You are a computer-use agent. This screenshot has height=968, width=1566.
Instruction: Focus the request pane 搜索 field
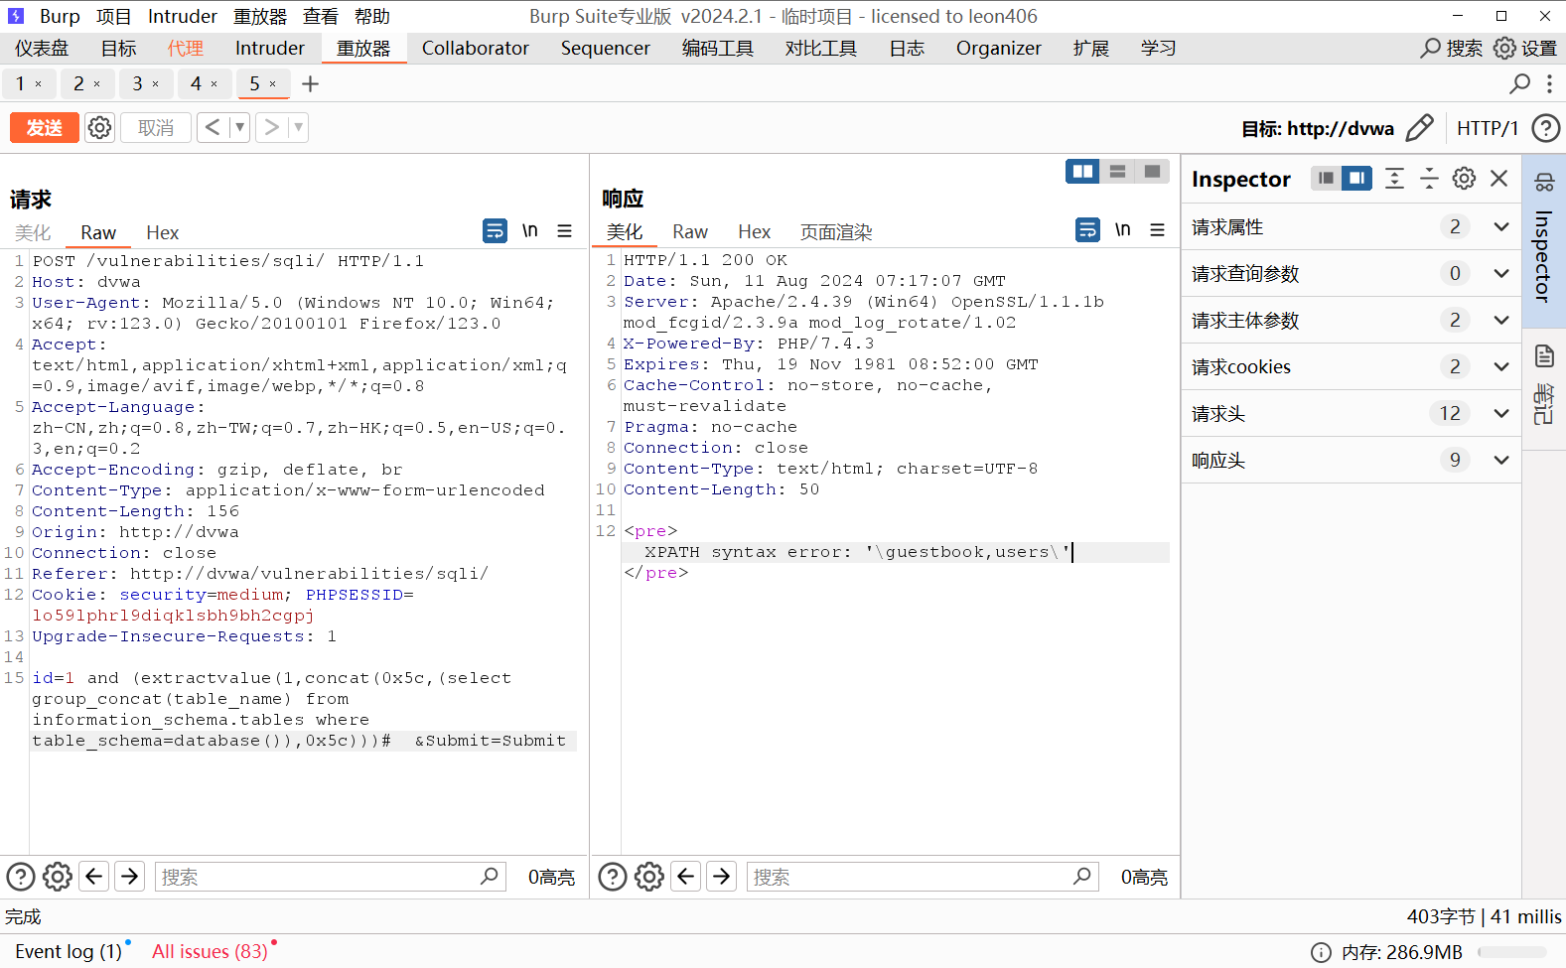click(x=331, y=877)
